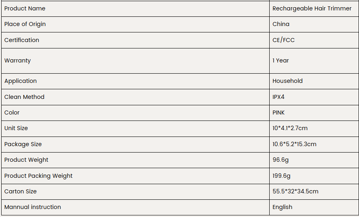Click the Product Name label cell
Image resolution: width=359 pixels, height=217 pixels.
[25, 8]
